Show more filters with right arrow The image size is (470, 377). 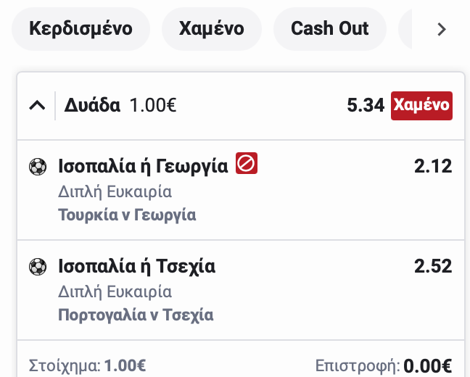click(x=442, y=30)
